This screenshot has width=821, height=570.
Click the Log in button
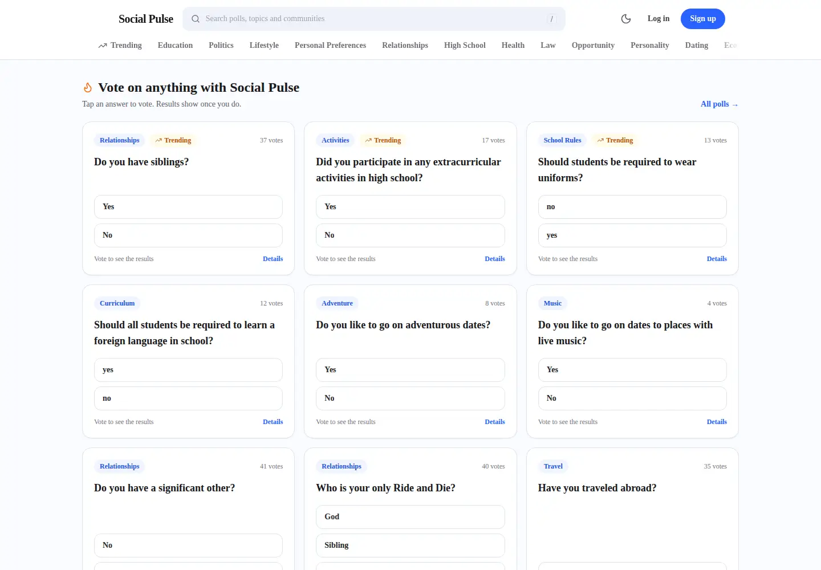pos(659,19)
